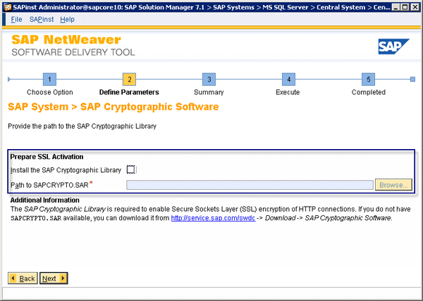423x301 pixels.
Task: Select step 3 Summary marker
Action: 209,79
